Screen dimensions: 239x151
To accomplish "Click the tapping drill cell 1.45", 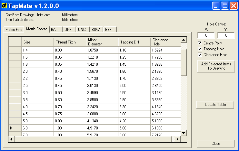I will click(x=134, y=64).
